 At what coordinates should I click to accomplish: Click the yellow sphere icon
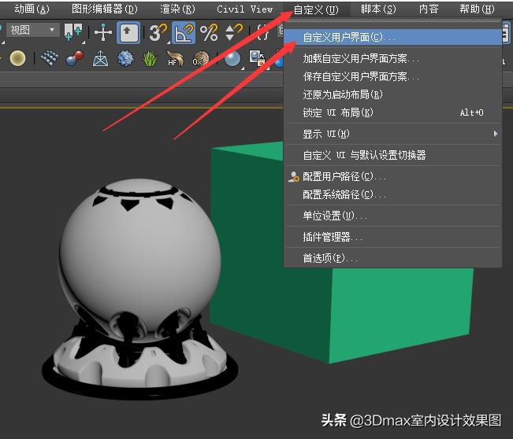(x=17, y=59)
